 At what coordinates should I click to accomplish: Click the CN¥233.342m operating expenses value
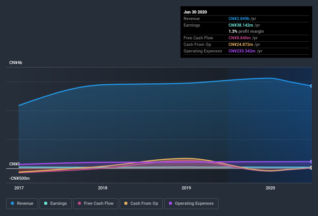242,51
